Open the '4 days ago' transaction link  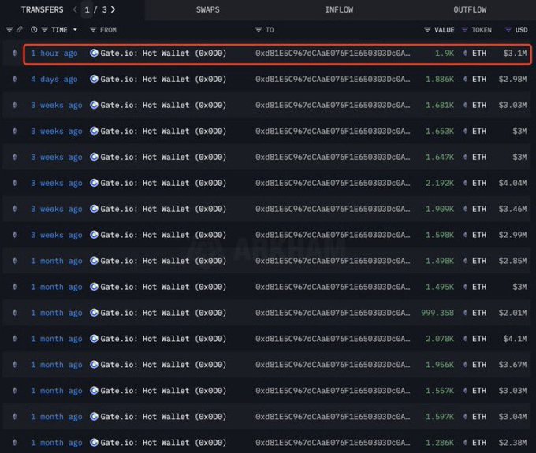[54, 80]
